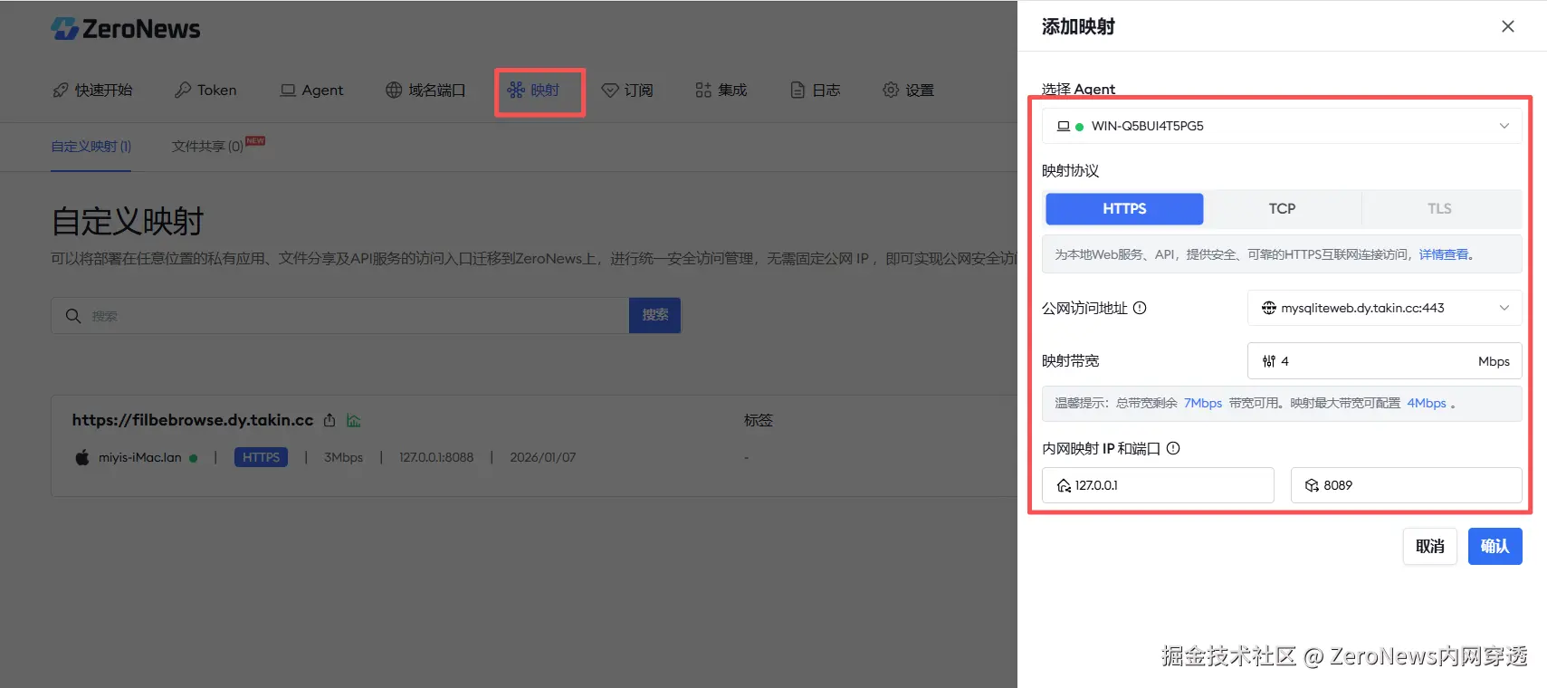
Task: Click info icon next to 内网映射 IP 和端口
Action: [1173, 448]
